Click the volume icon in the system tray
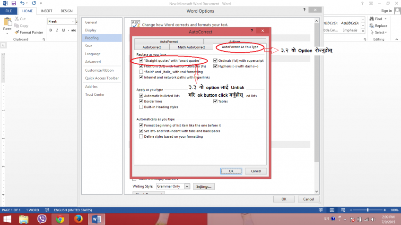Image resolution: width=401 pixels, height=225 pixels. (373, 219)
